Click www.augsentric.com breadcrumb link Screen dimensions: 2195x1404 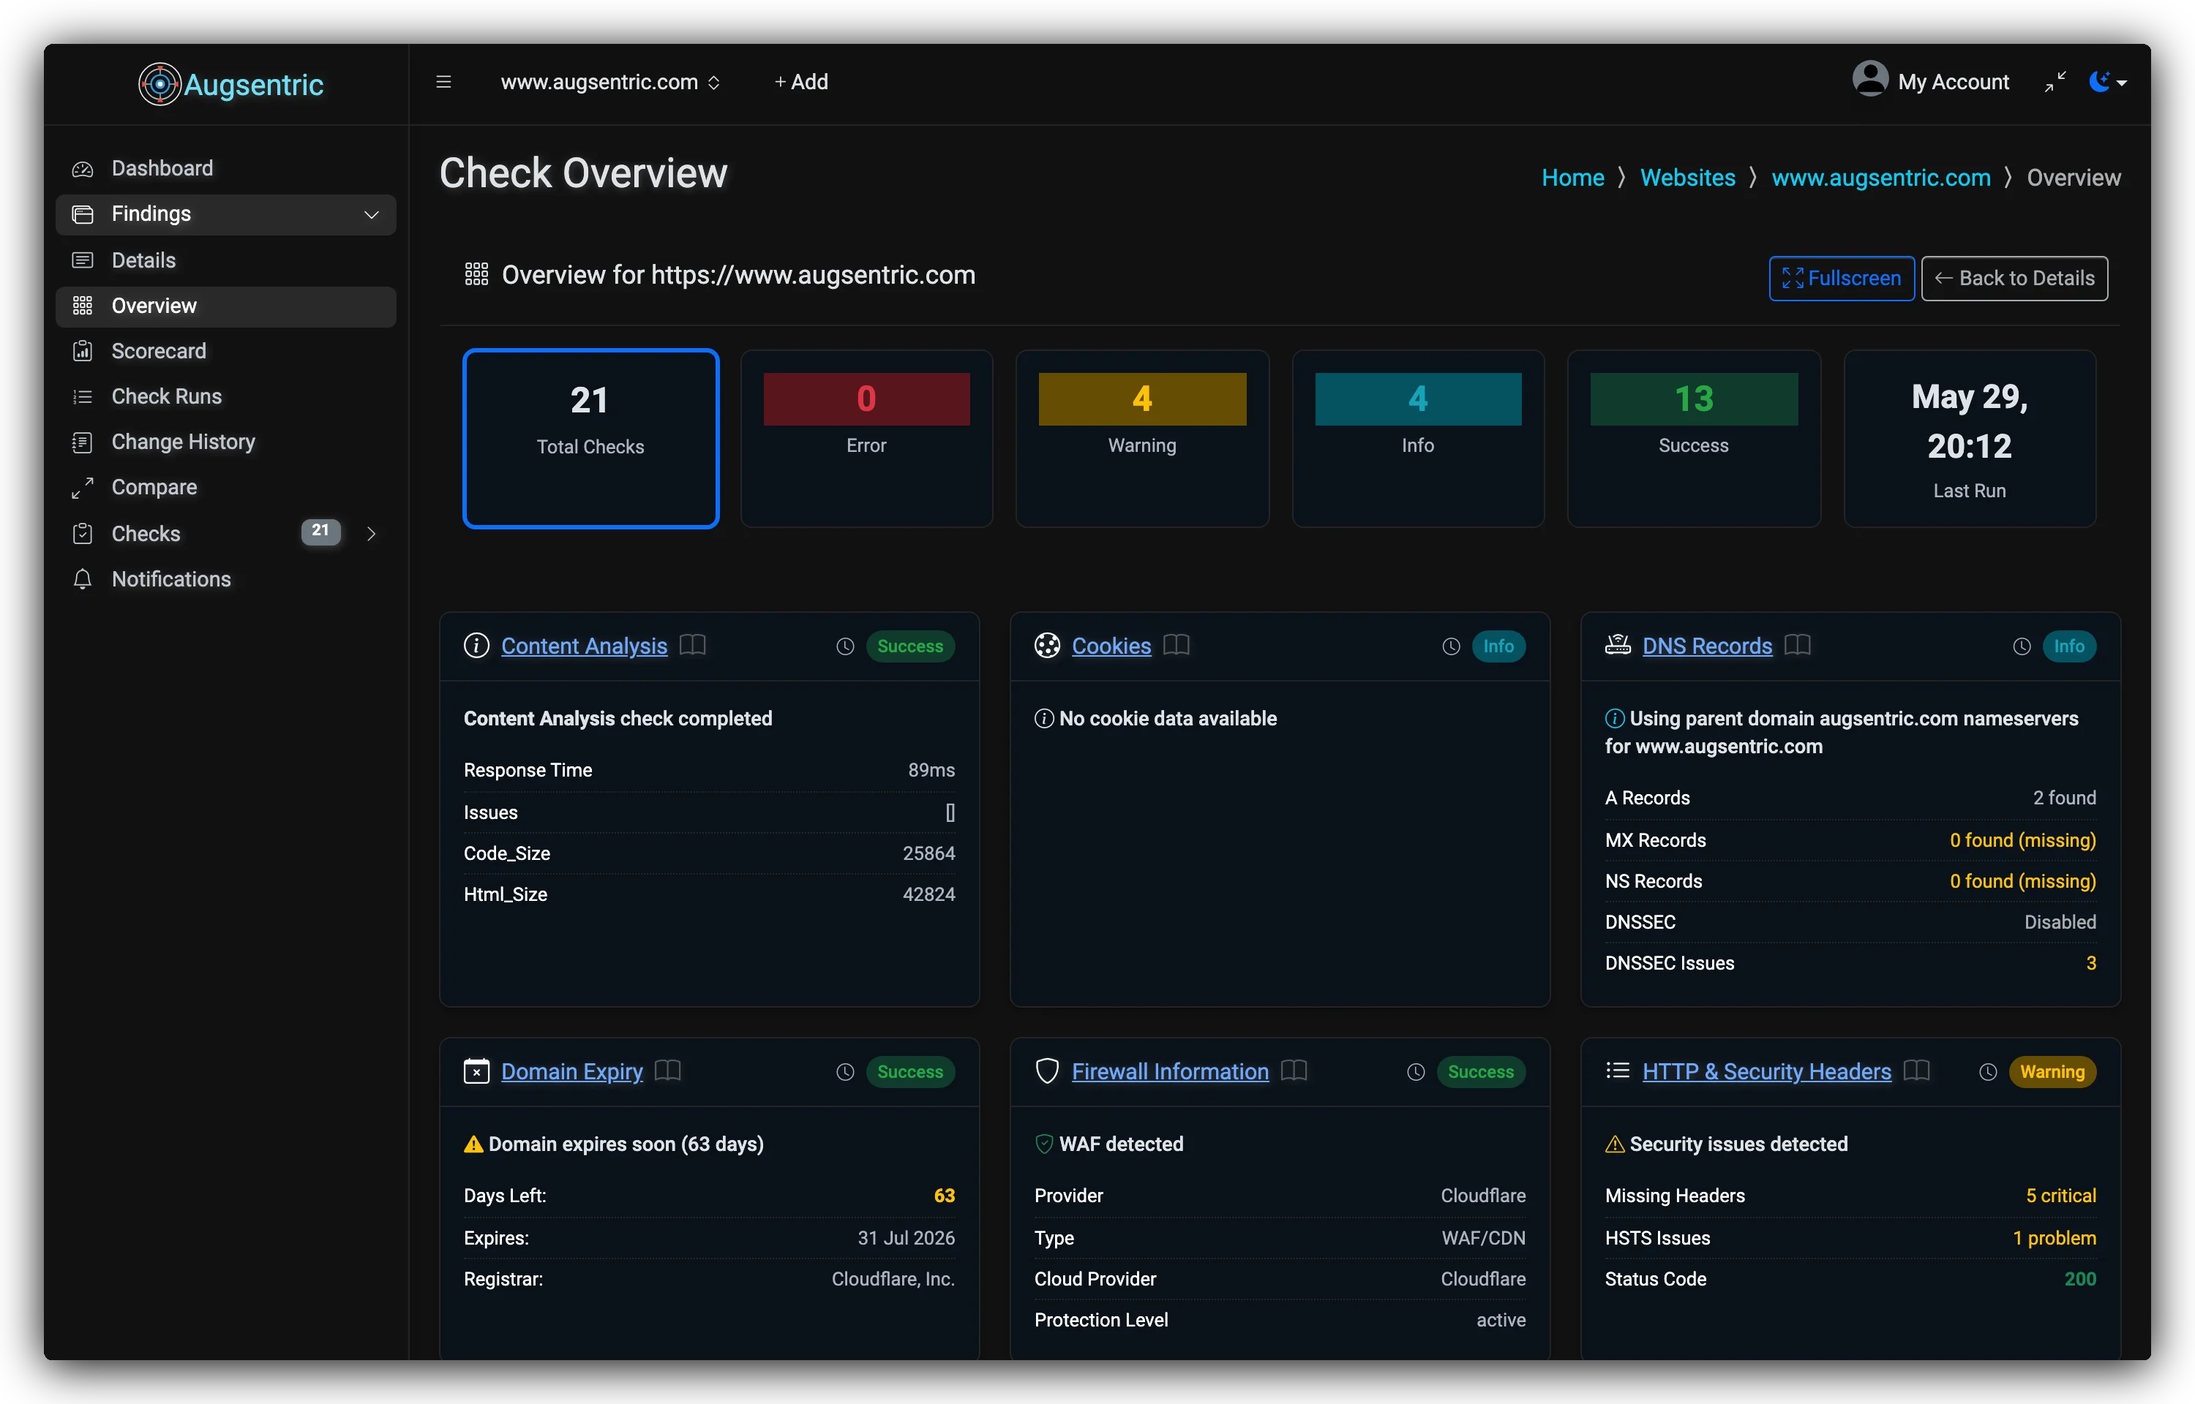pyautogui.click(x=1880, y=178)
